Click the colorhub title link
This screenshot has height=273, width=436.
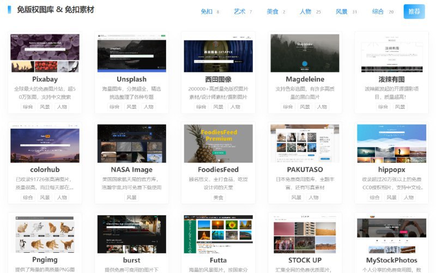tap(45, 169)
